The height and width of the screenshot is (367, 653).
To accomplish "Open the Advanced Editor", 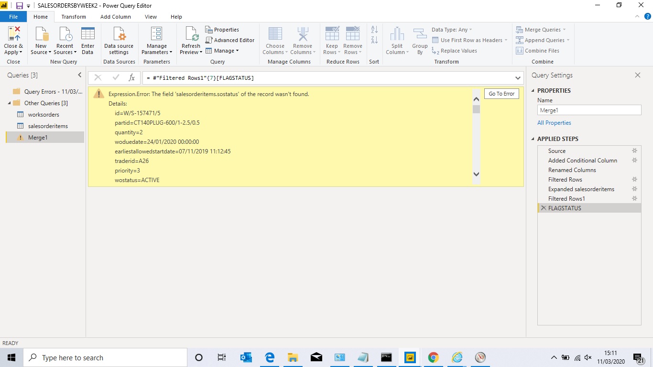I will [x=230, y=40].
